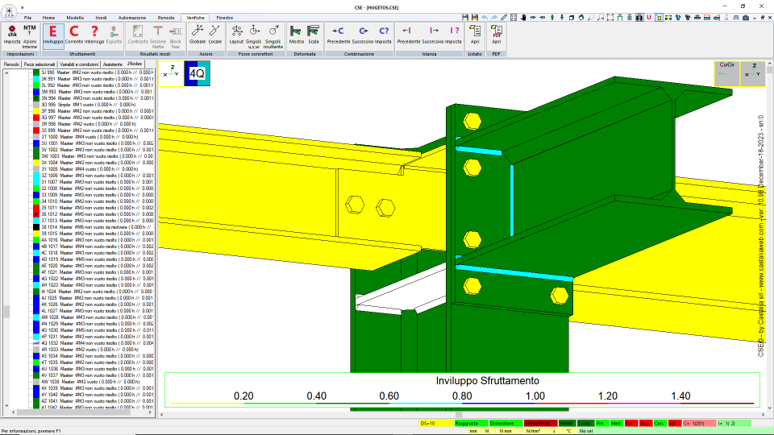Select the Inviluppo E exploitation tool

click(x=53, y=35)
